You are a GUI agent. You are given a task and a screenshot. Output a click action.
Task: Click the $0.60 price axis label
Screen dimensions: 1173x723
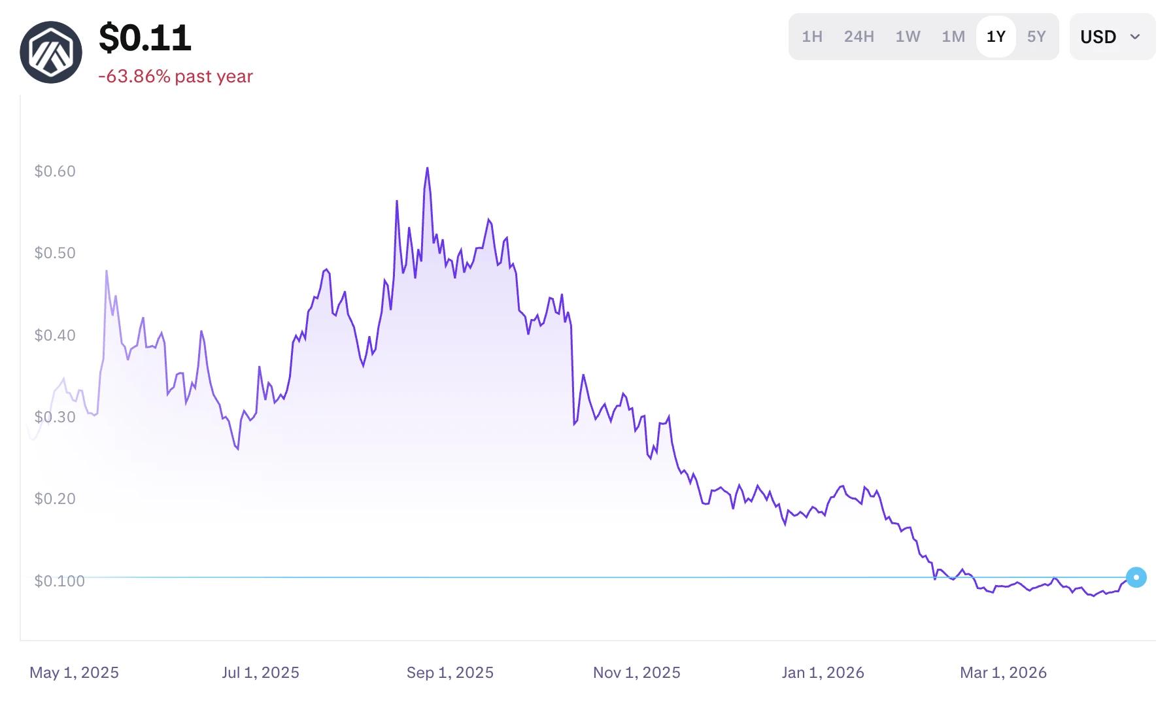click(55, 171)
